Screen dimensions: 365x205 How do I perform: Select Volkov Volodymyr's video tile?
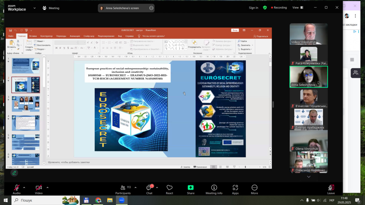point(308,34)
